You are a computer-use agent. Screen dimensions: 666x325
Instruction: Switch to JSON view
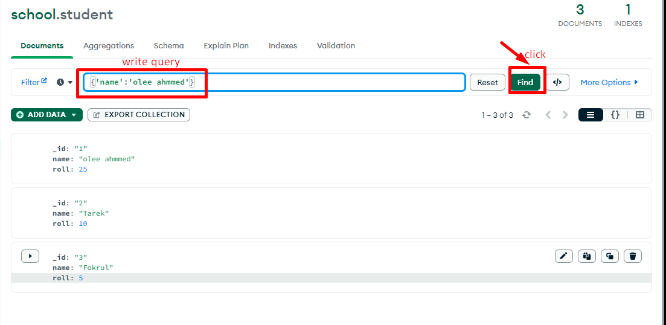pyautogui.click(x=615, y=115)
